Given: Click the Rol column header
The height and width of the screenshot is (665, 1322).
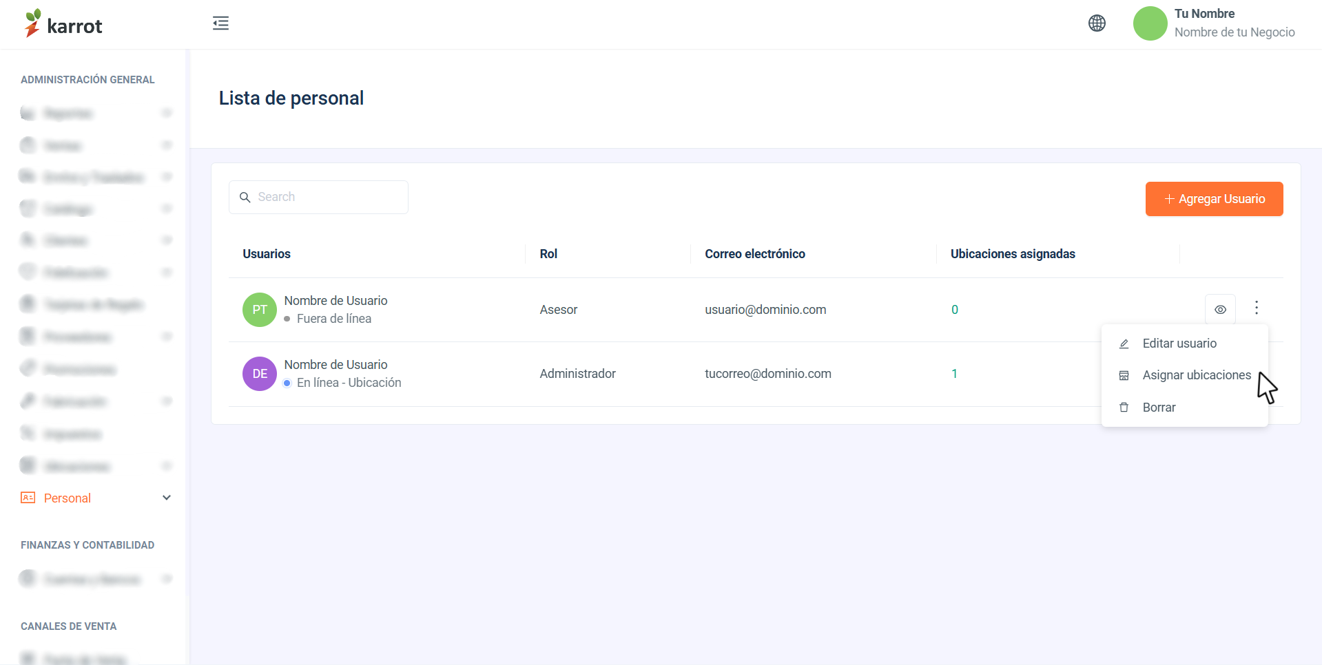Looking at the screenshot, I should pyautogui.click(x=548, y=254).
